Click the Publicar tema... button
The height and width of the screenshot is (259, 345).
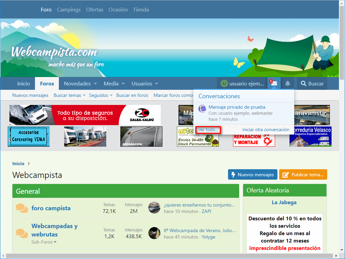coord(303,175)
